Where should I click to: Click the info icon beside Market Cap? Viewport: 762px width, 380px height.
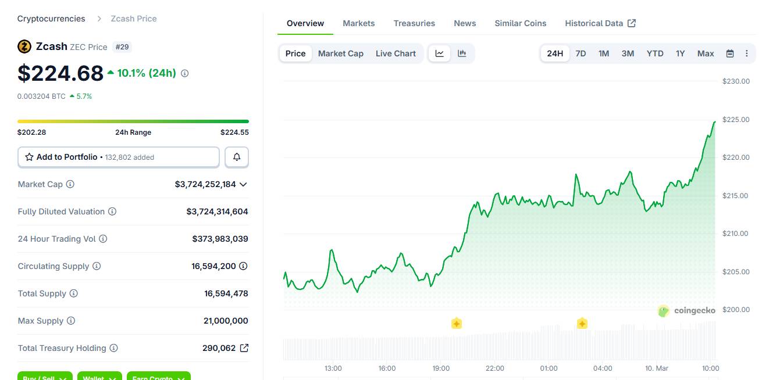click(69, 184)
